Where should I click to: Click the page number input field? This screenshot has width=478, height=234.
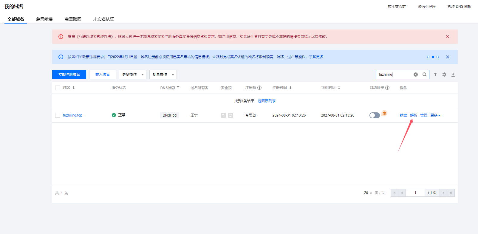tap(415, 193)
